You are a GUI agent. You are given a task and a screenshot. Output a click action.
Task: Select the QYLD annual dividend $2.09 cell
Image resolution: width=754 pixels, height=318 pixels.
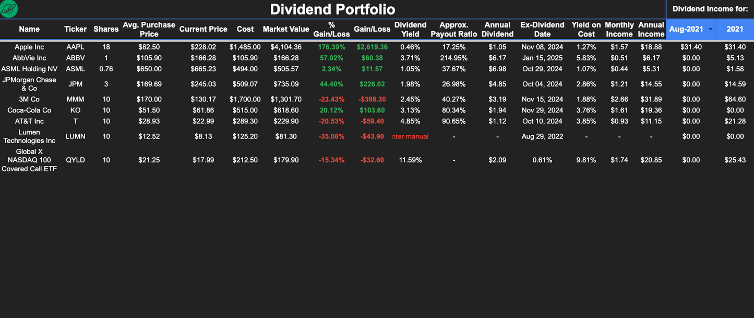(498, 160)
